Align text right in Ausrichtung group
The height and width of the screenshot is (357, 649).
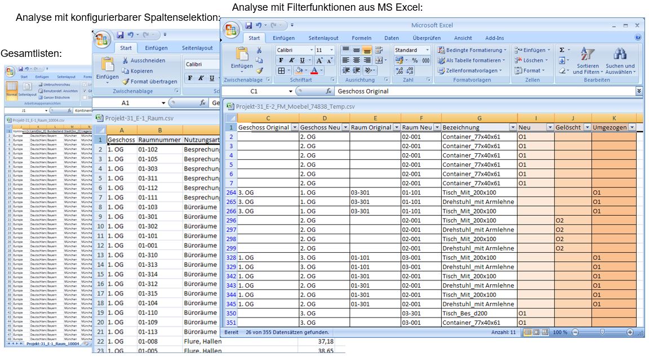click(367, 60)
